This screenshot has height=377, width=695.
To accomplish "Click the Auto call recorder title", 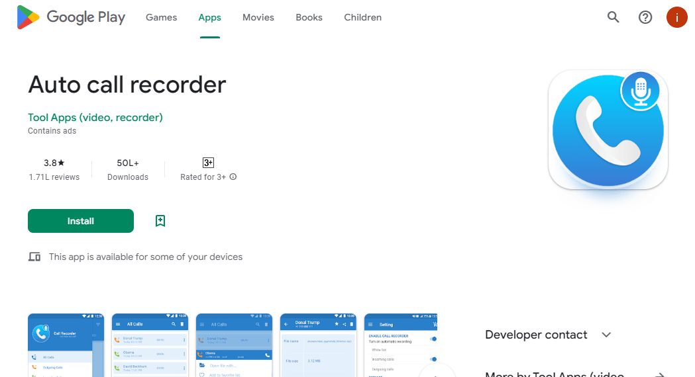I will tap(127, 85).
